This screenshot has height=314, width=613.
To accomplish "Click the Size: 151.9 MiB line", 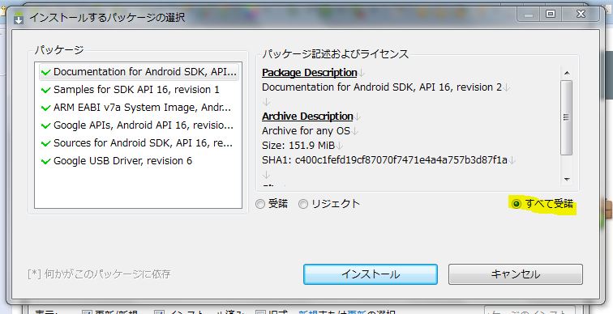I will (x=298, y=146).
